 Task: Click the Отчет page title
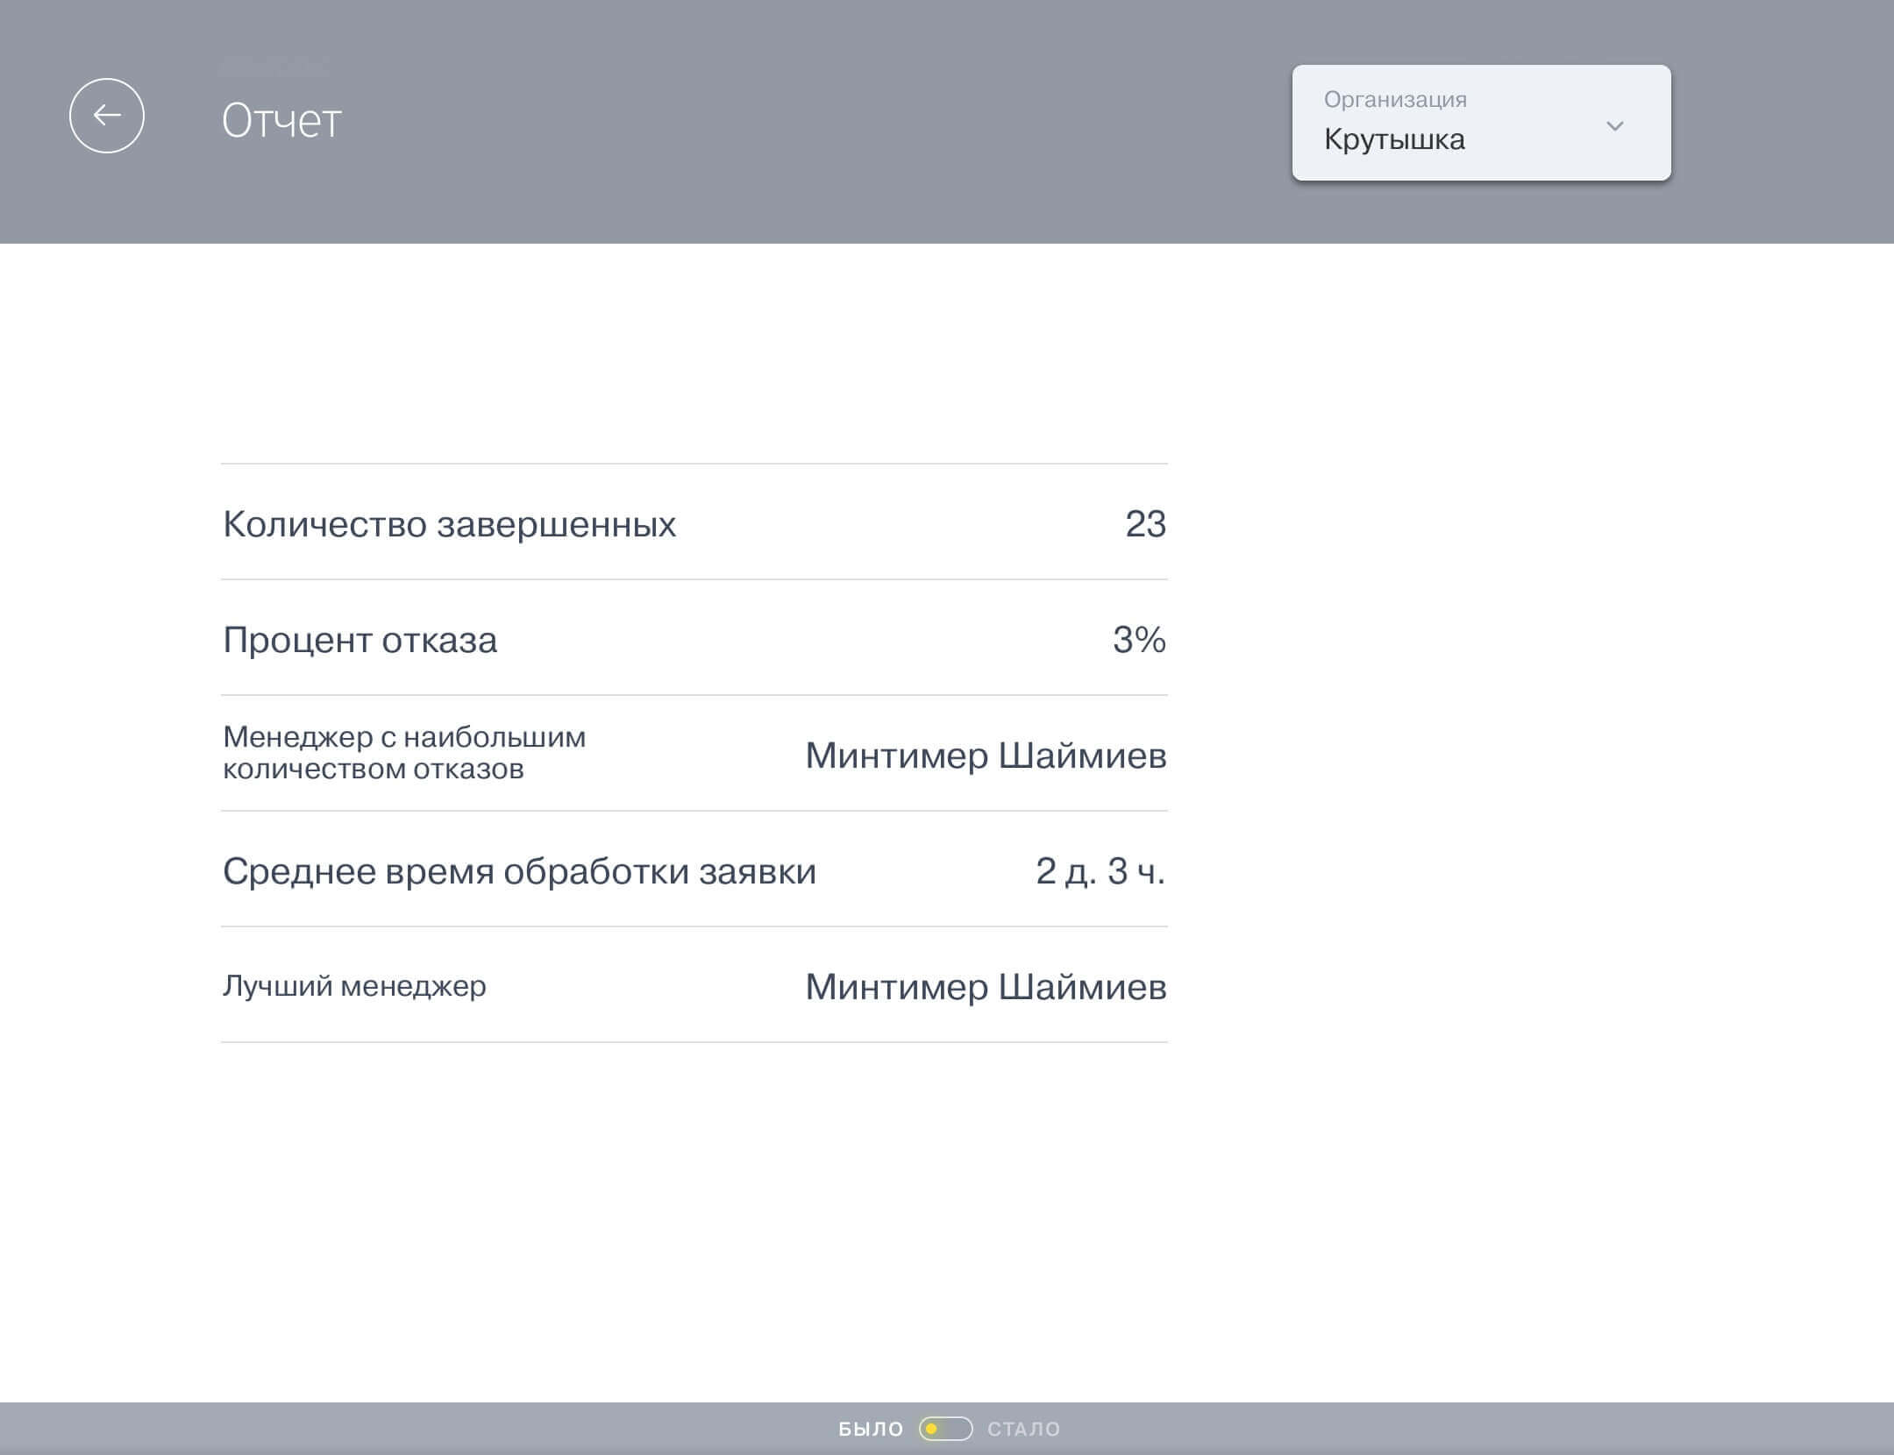281,121
